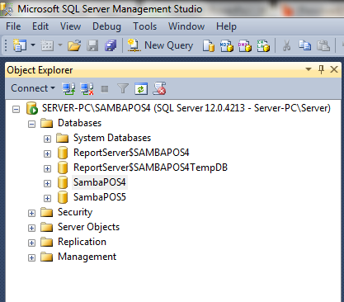Open the Debug menu
Viewport: 344px width, 302px height.
click(x=106, y=26)
